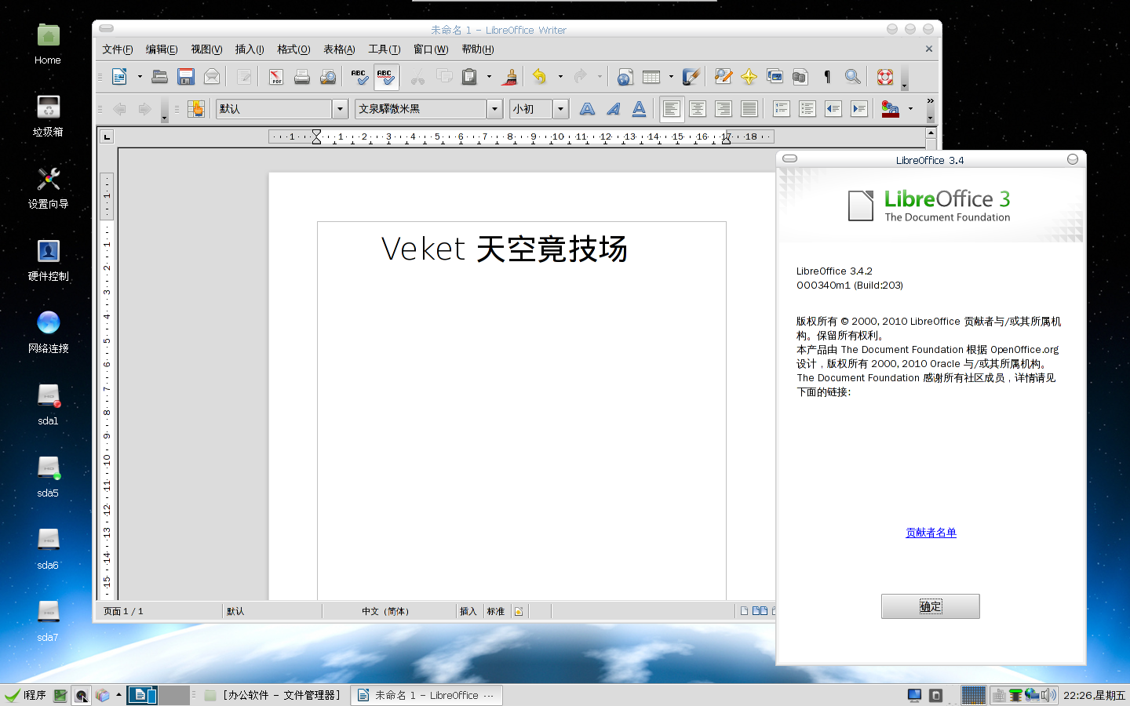1130x706 pixels.
Task: Open the 格式(O) menu
Action: (x=293, y=49)
